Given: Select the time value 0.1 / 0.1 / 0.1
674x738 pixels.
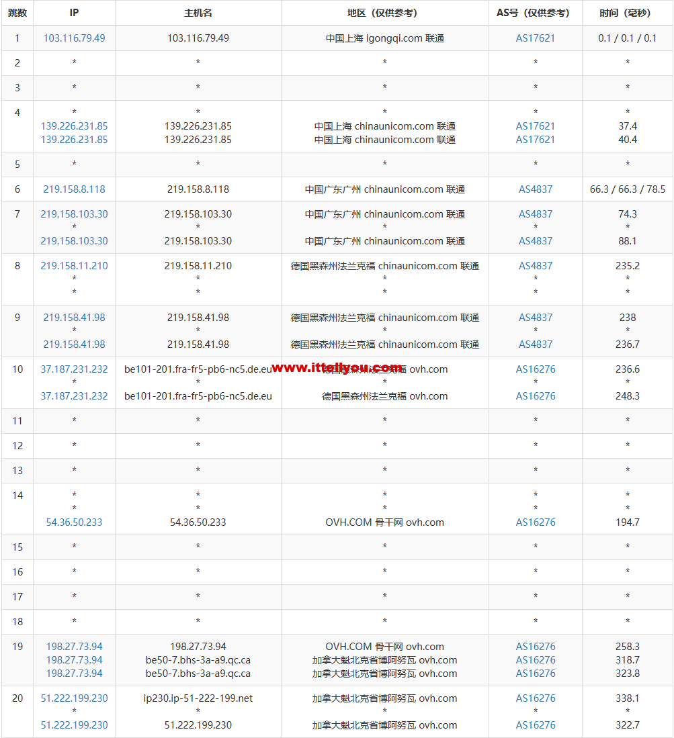Looking at the screenshot, I should 628,38.
